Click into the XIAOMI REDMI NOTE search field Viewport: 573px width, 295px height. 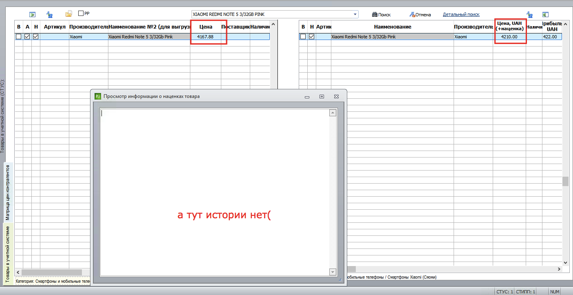tap(272, 14)
